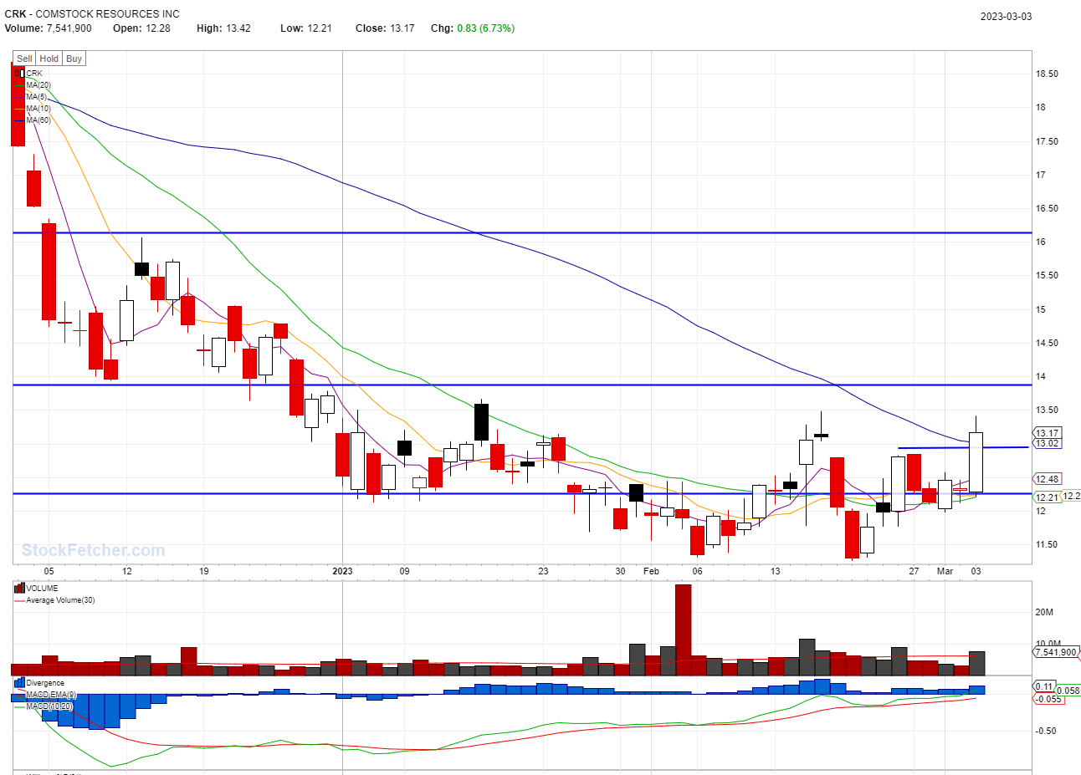Click the Sell button
This screenshot has height=775, width=1081.
pos(24,59)
